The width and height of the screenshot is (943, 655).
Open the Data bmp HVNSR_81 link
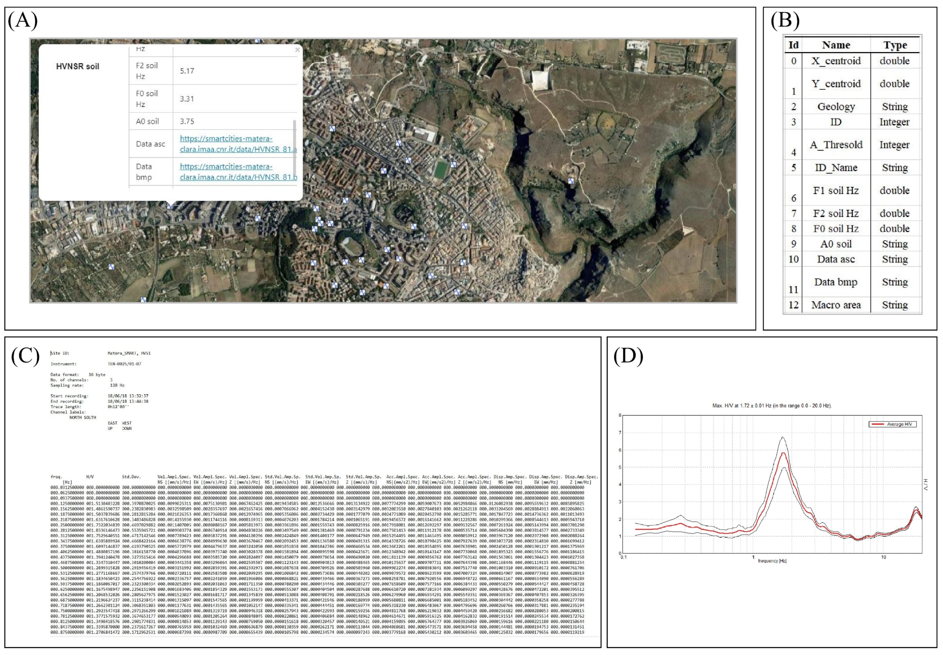(x=238, y=172)
